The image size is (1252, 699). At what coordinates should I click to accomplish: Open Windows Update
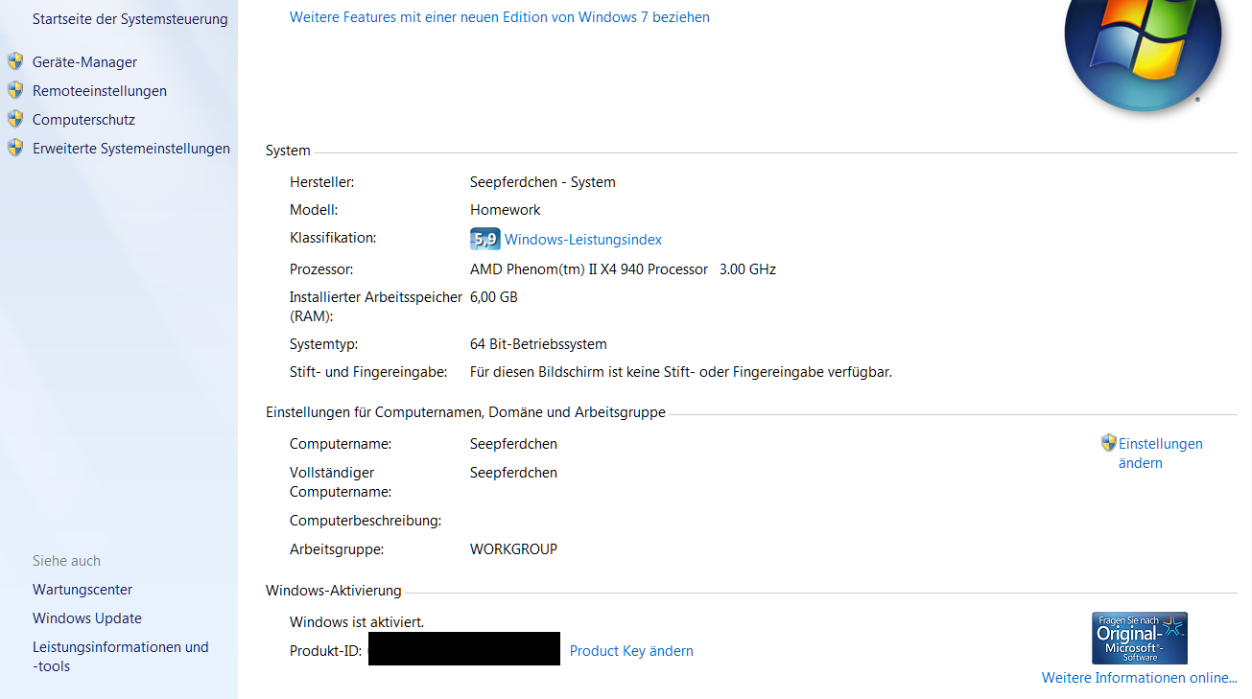coord(87,618)
